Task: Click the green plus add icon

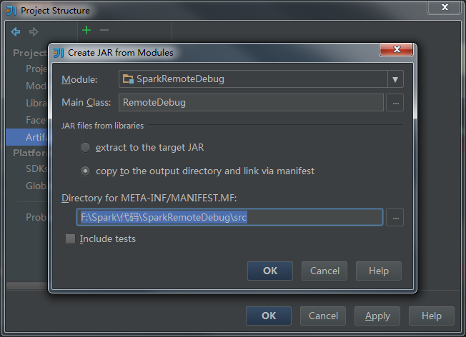Action: 86,30
